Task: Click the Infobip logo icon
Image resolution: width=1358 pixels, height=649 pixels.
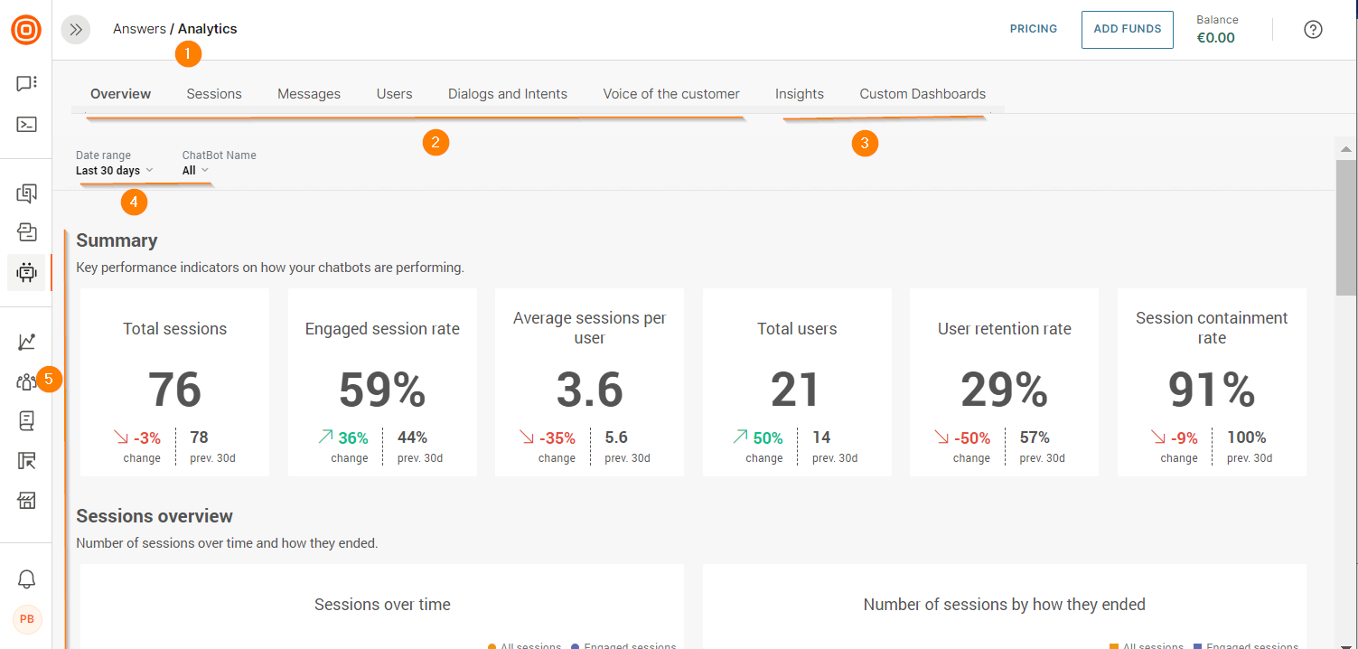Action: [26, 30]
